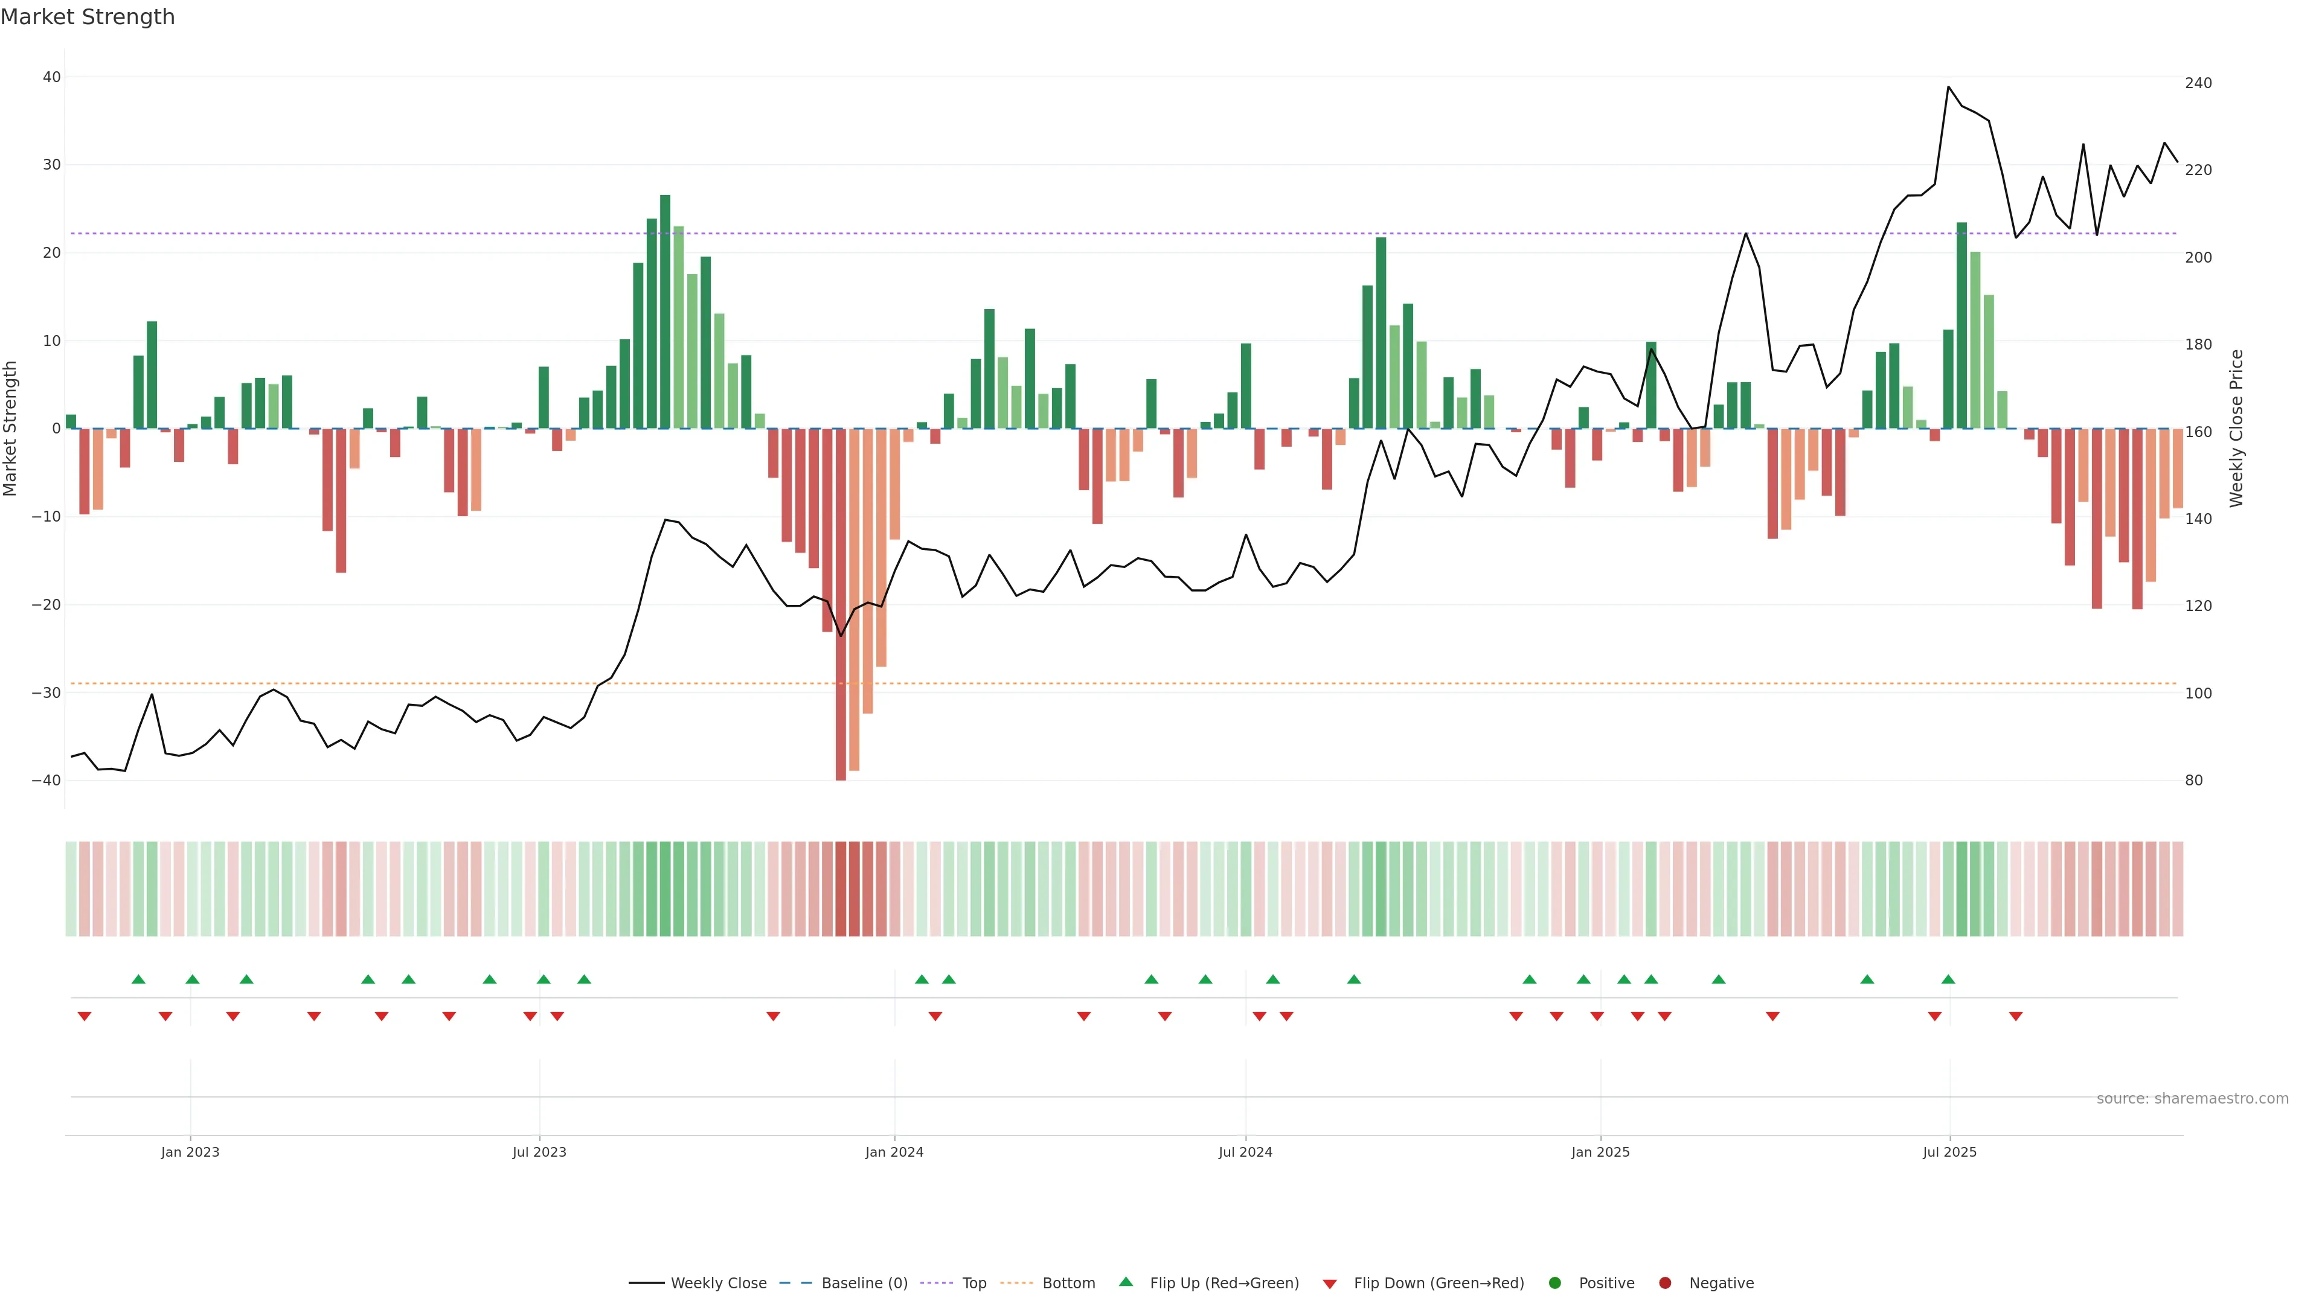Click the first red flip-down triangle marker
This screenshot has width=2319, height=1304.
coord(85,1016)
